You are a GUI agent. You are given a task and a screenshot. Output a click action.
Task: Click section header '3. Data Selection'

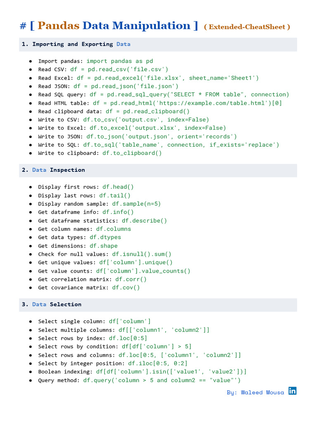158,304
